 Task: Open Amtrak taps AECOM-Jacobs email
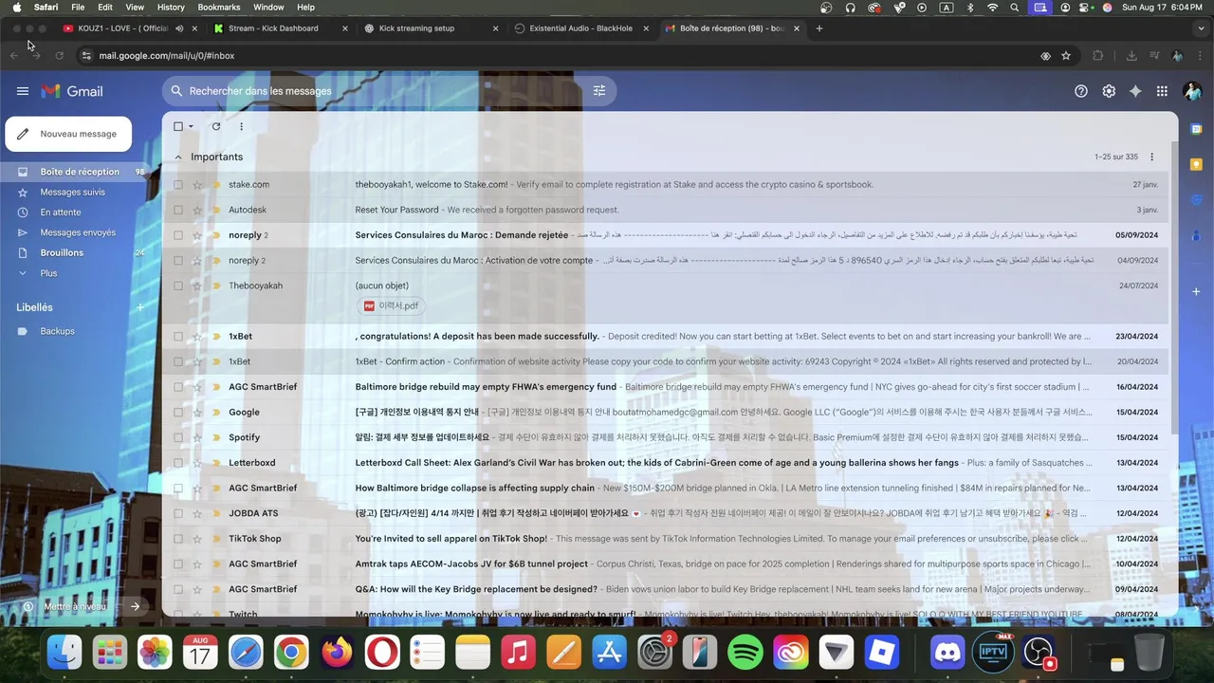[x=666, y=563]
